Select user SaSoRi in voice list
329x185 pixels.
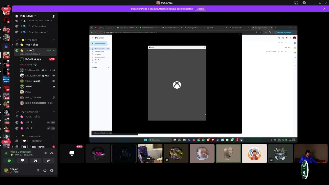point(38,59)
